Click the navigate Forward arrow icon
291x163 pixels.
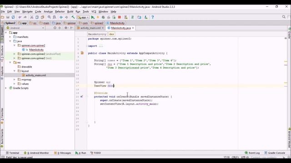click(x=66, y=17)
